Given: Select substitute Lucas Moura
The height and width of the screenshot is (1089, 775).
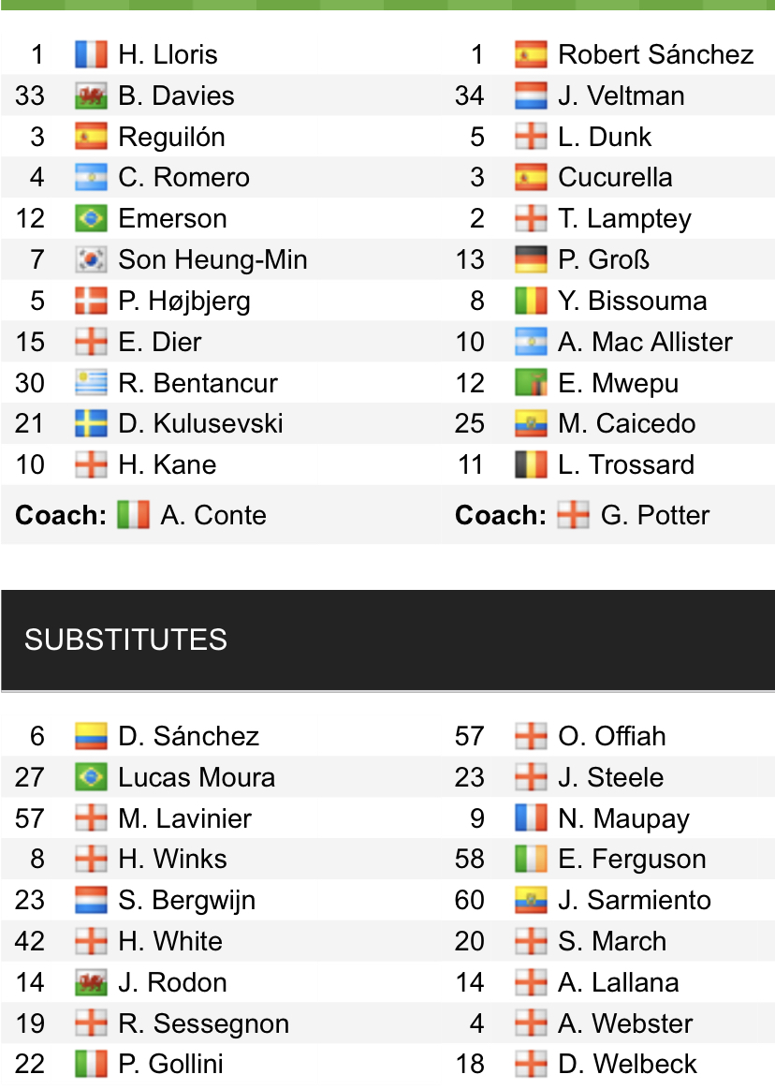Looking at the screenshot, I should (197, 777).
